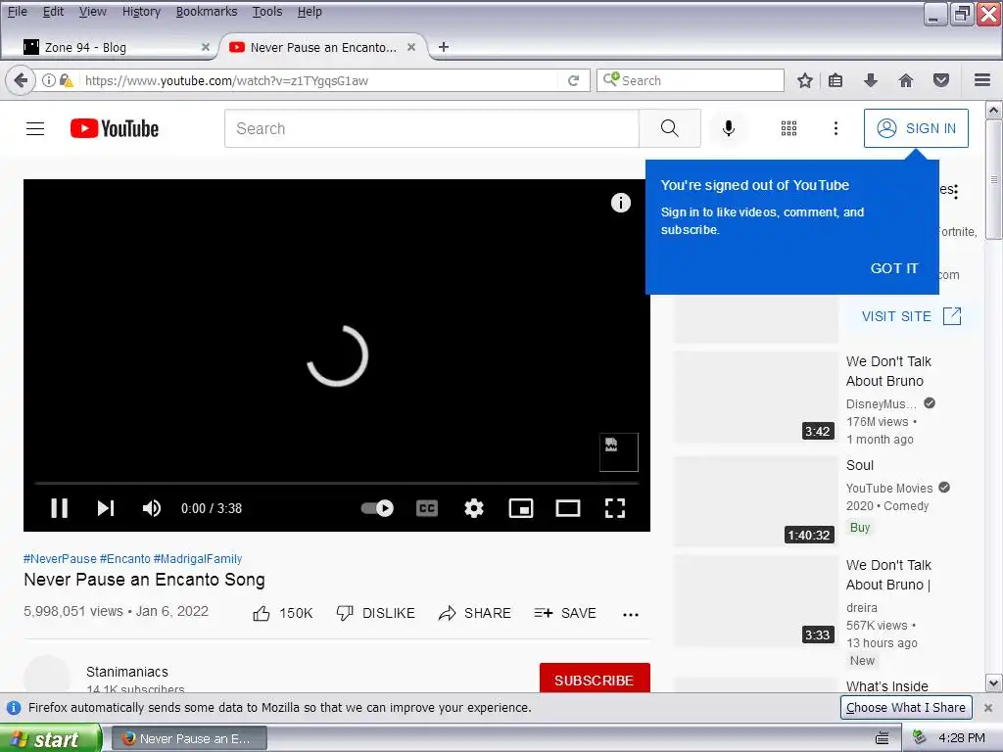Open Firefox downloads arrow
The height and width of the screenshot is (752, 1003).
point(870,80)
